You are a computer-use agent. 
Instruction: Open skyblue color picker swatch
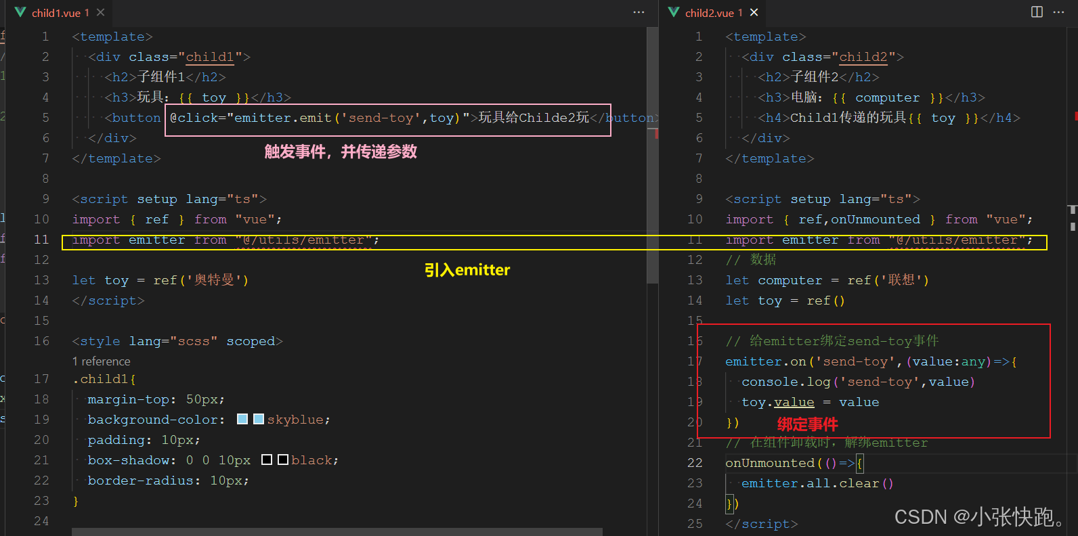coord(258,420)
